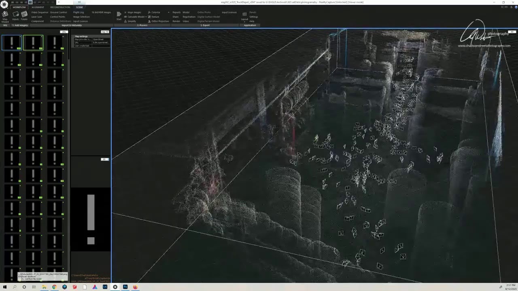Open the Layout dropdown
The image size is (518, 291).
[244, 16]
